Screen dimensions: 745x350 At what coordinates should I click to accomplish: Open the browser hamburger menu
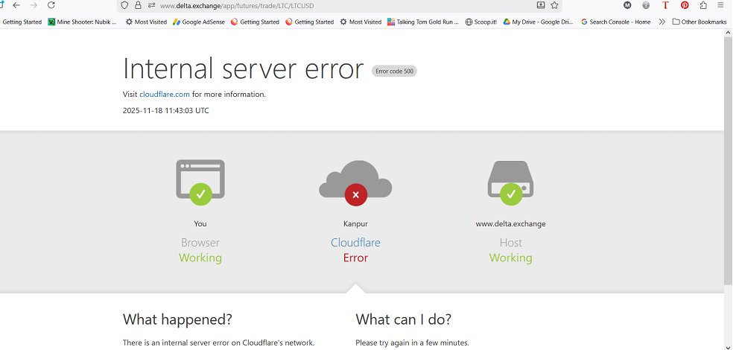pos(720,5)
